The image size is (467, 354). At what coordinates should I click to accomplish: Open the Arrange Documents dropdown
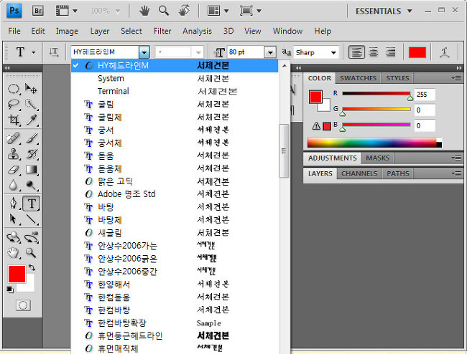tap(218, 11)
